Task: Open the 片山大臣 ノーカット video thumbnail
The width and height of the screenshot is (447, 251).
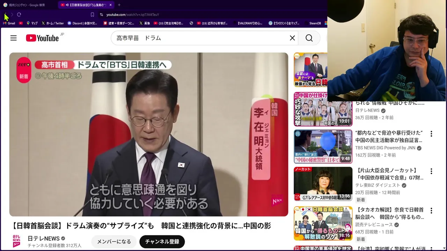Action: (323, 184)
